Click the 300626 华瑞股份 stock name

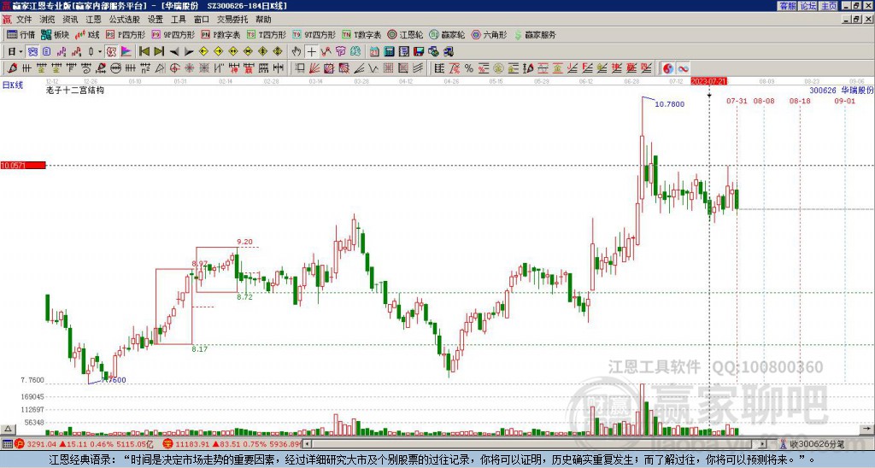pyautogui.click(x=842, y=91)
